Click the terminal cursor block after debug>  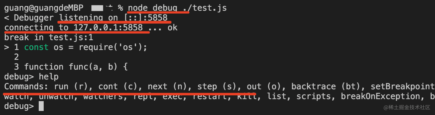pos(41,106)
